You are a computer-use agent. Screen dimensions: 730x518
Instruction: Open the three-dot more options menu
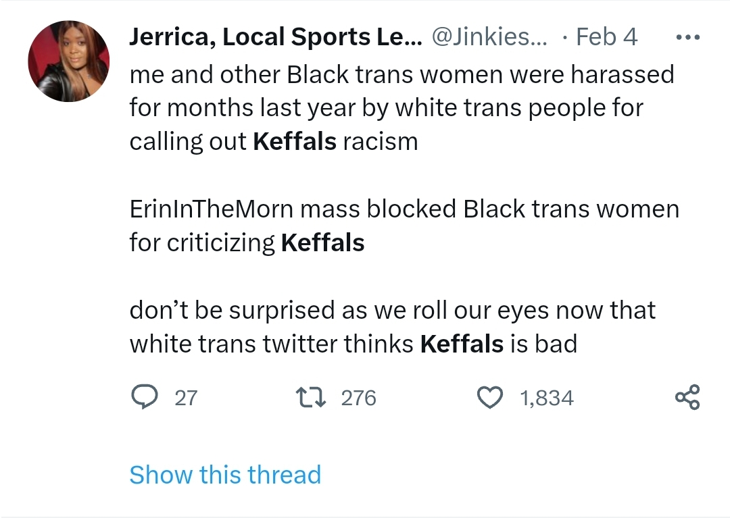687,37
